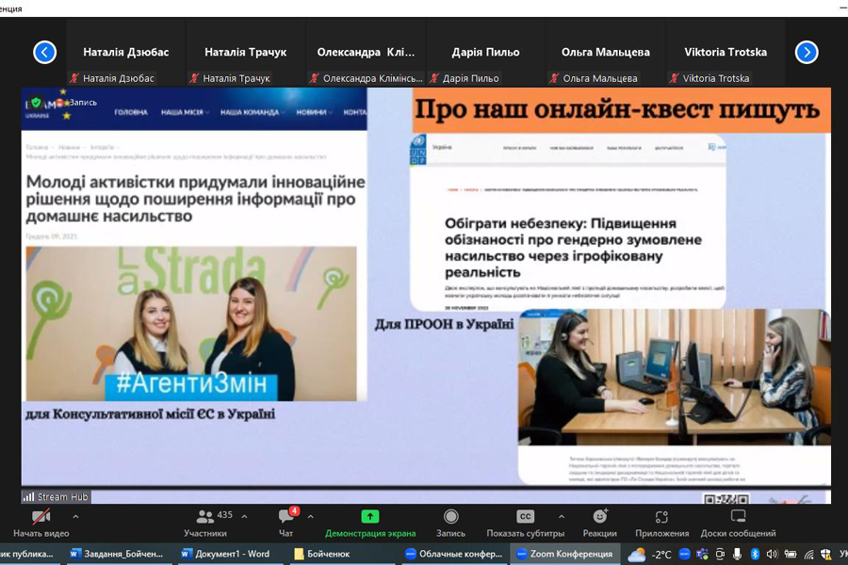Click muted mic icon by Олександра Клімінсь label
Screen dimensions: 848x565
click(315, 78)
